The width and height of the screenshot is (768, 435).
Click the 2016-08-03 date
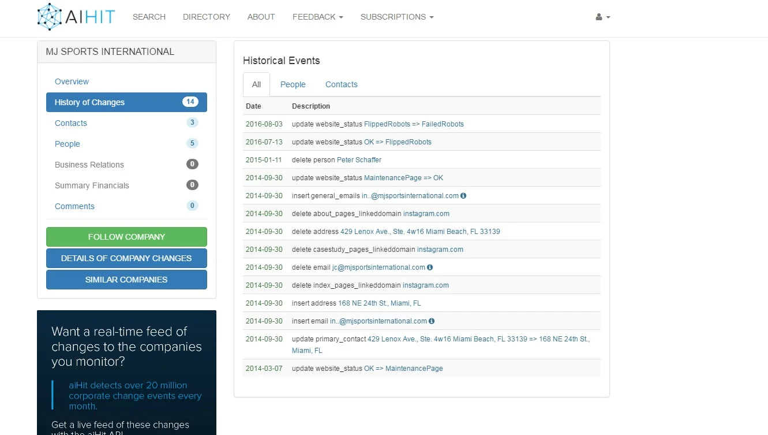(264, 124)
